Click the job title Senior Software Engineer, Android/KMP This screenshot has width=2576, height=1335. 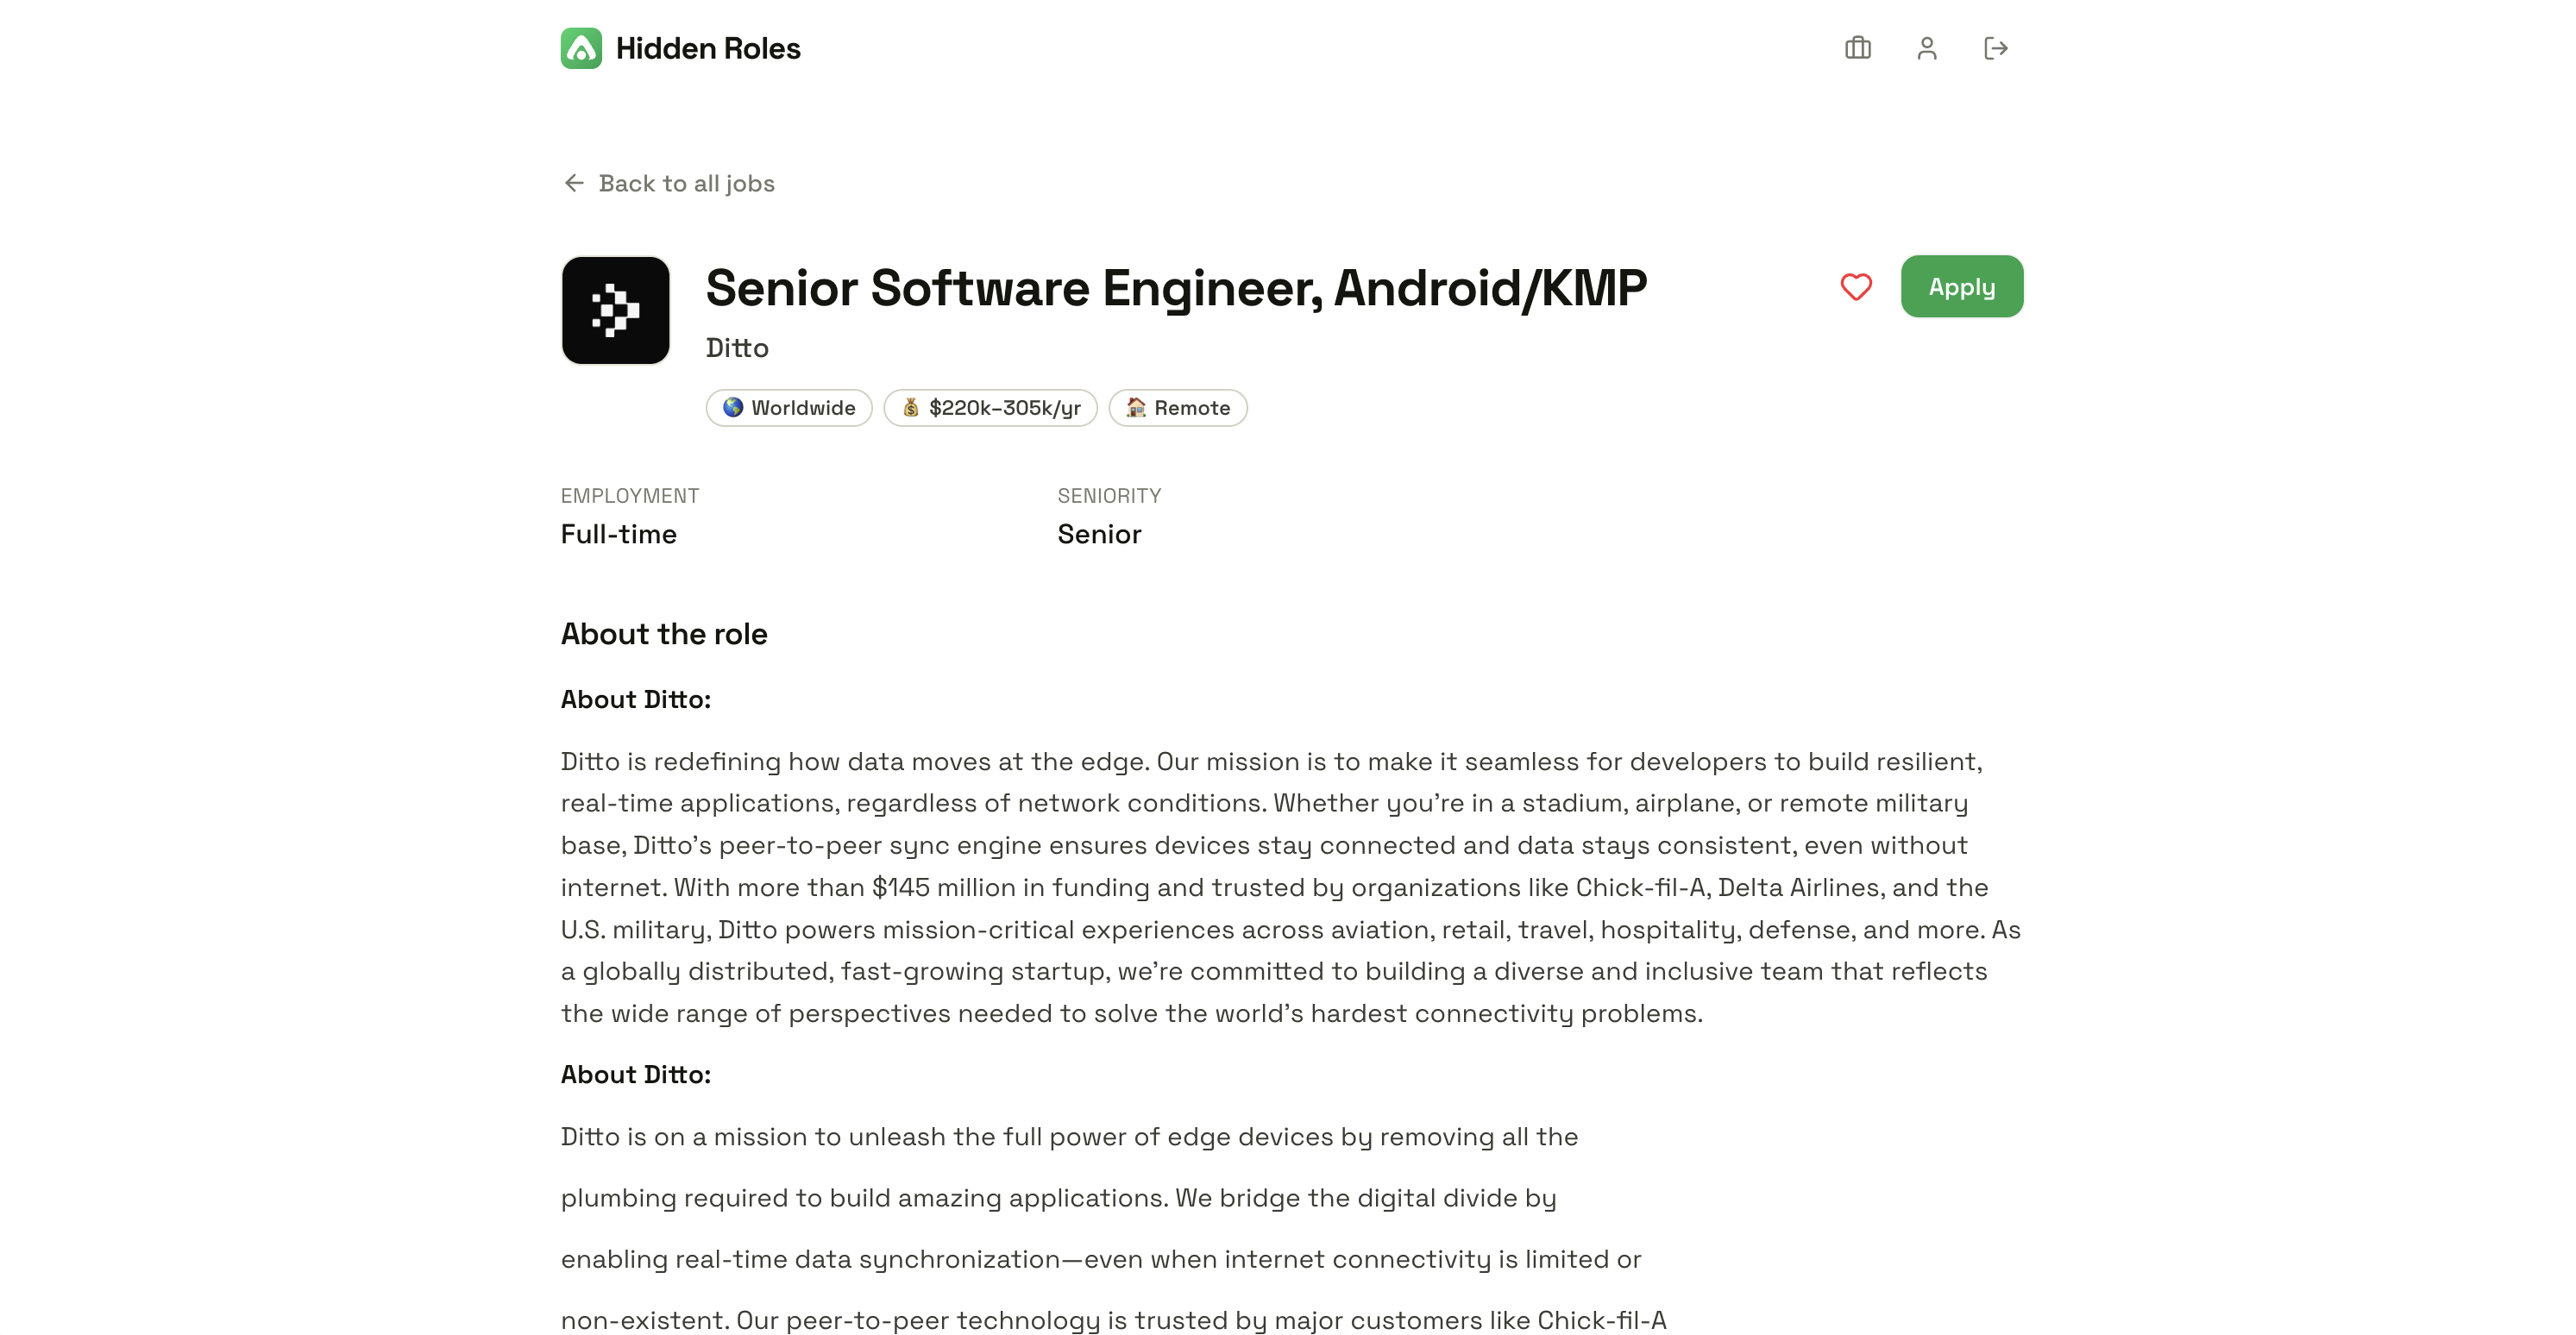tap(1176, 288)
